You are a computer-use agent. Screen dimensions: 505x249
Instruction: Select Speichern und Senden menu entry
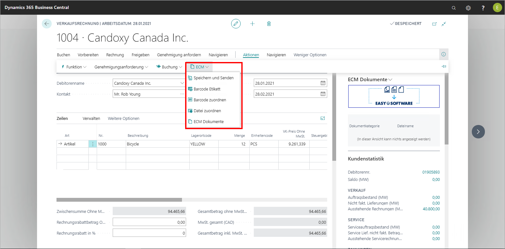(213, 78)
